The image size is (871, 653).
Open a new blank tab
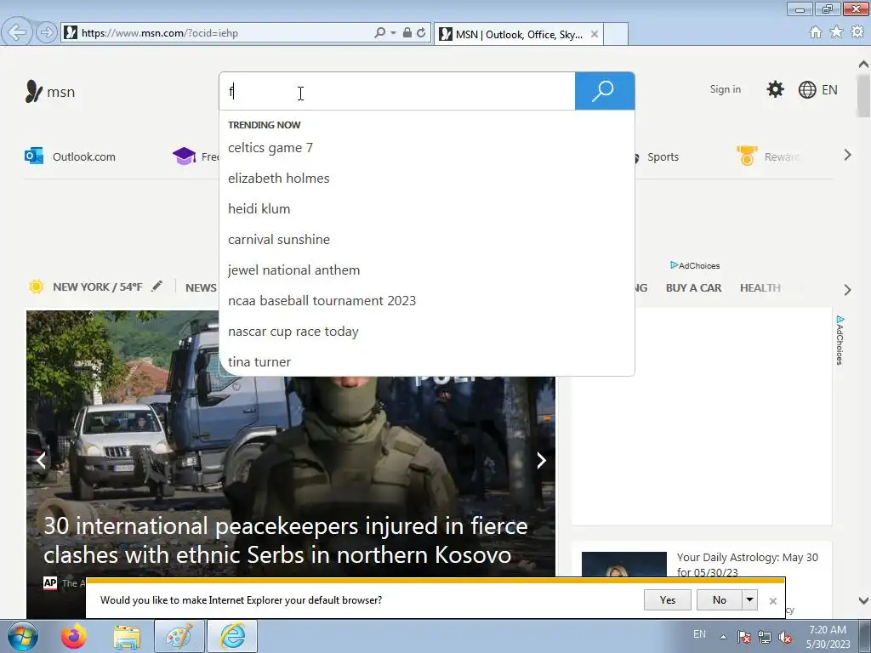(x=616, y=34)
